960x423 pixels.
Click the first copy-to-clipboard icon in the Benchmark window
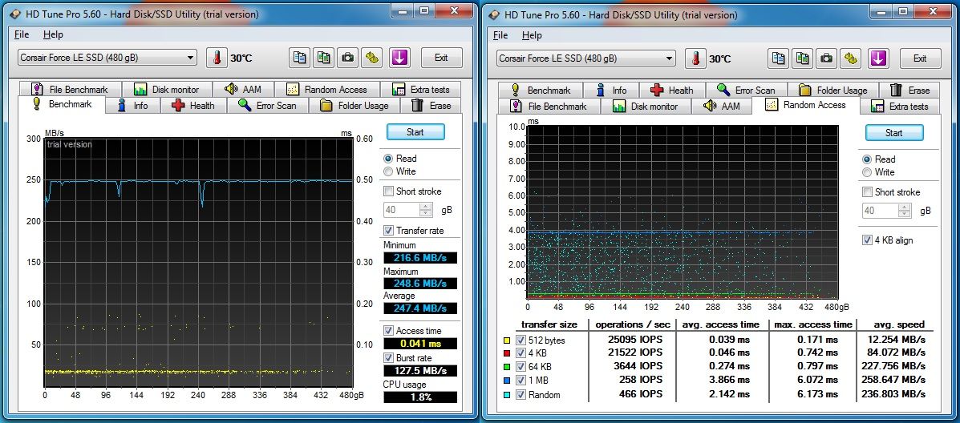pos(299,58)
